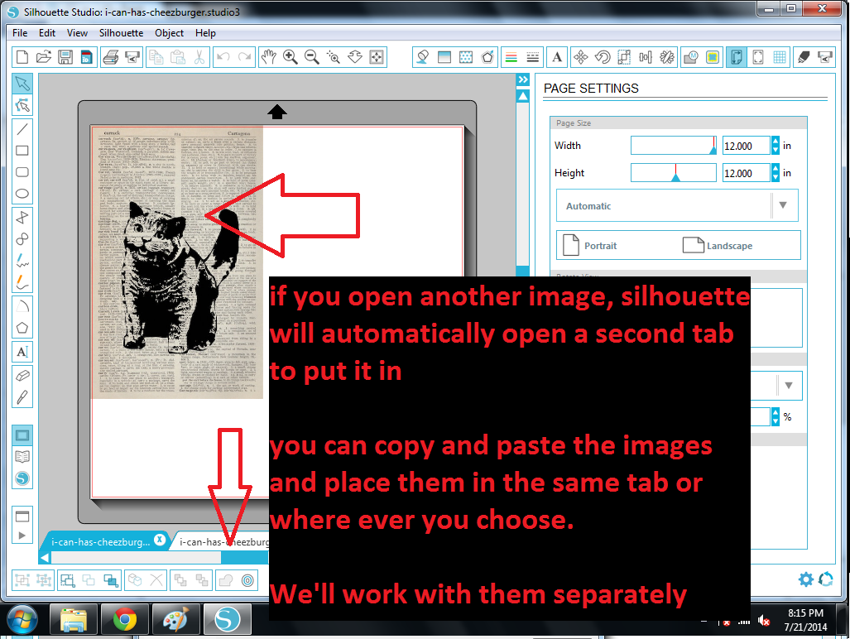
Task: Save the file with the floppy disk icon
Action: 65,57
